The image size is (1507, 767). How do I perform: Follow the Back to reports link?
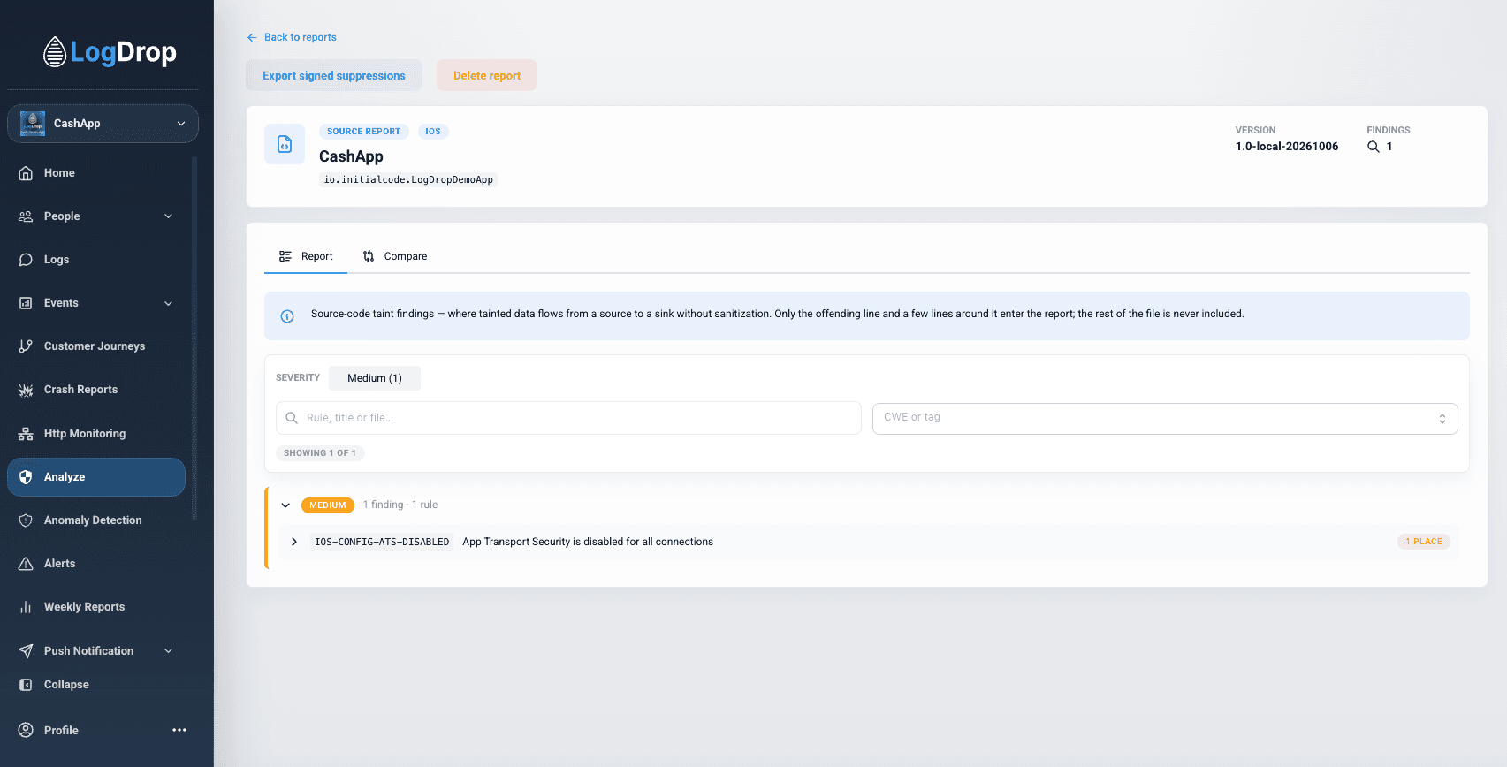[x=292, y=37]
